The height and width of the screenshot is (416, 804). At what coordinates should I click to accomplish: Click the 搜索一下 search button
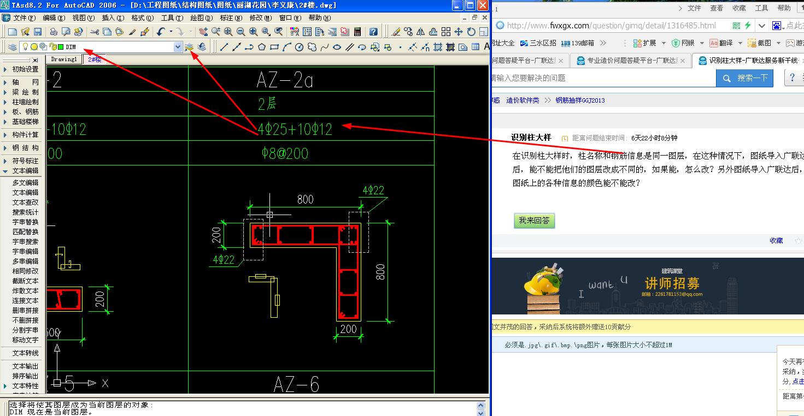(x=745, y=78)
